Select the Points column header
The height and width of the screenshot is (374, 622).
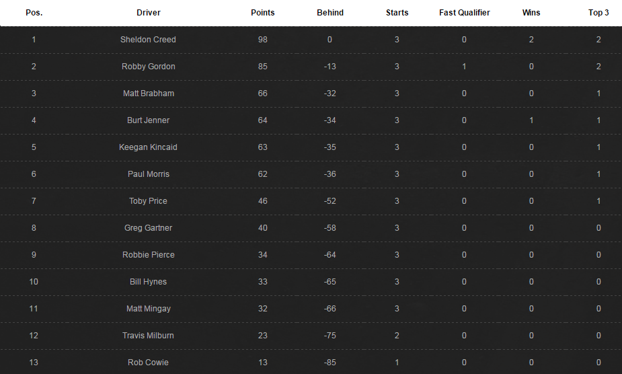263,13
